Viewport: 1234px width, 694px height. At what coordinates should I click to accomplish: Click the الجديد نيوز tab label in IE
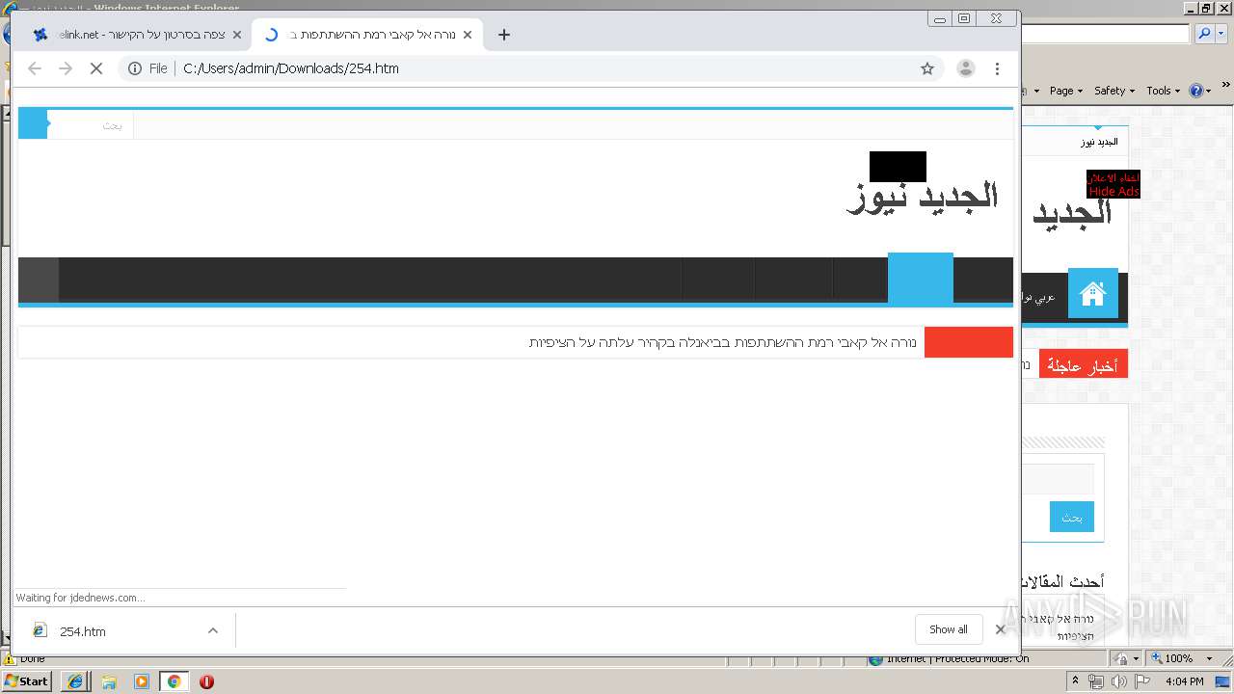[x=1098, y=142]
